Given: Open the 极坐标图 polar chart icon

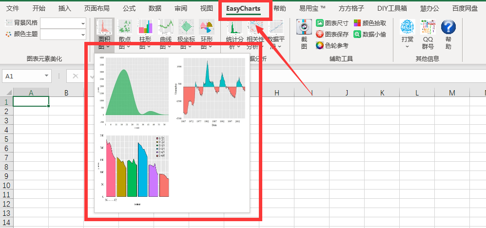Looking at the screenshot, I should 186,27.
